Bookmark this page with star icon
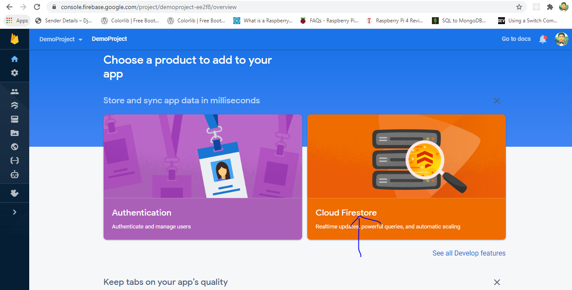 click(519, 7)
